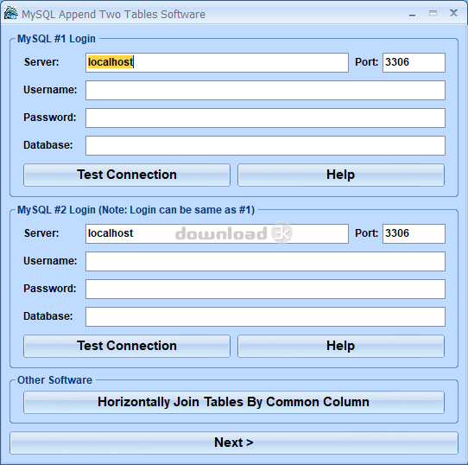
Task: Maximize the application window
Action: click(433, 14)
